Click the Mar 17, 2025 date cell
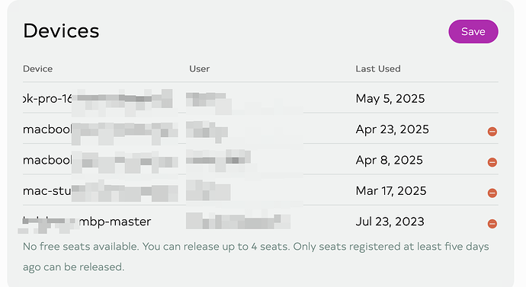Screen dimensions: 526x287 tap(391, 191)
